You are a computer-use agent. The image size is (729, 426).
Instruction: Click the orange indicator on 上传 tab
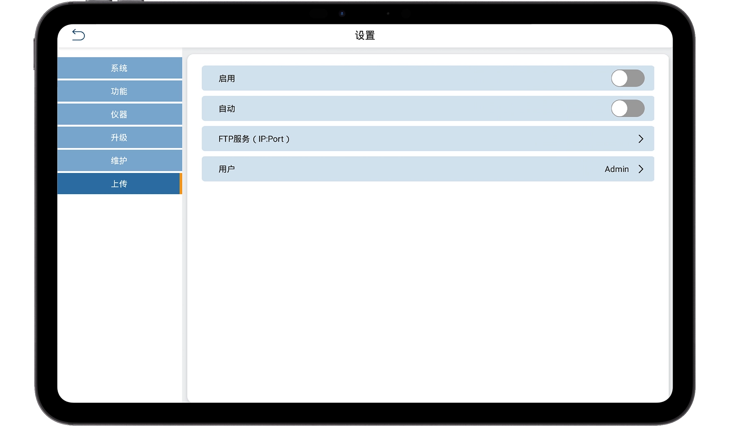[181, 184]
